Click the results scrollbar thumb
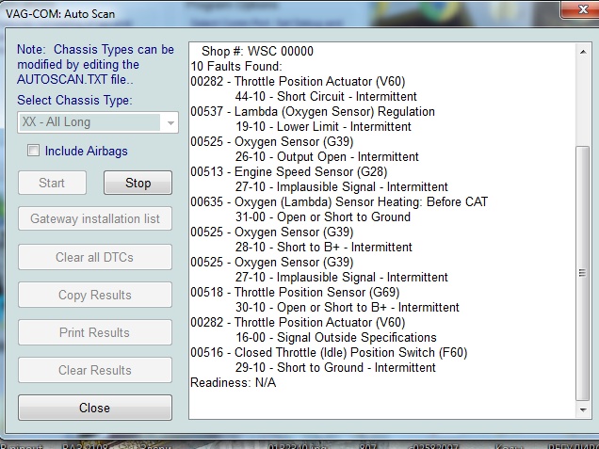The image size is (599, 449). 583,273
